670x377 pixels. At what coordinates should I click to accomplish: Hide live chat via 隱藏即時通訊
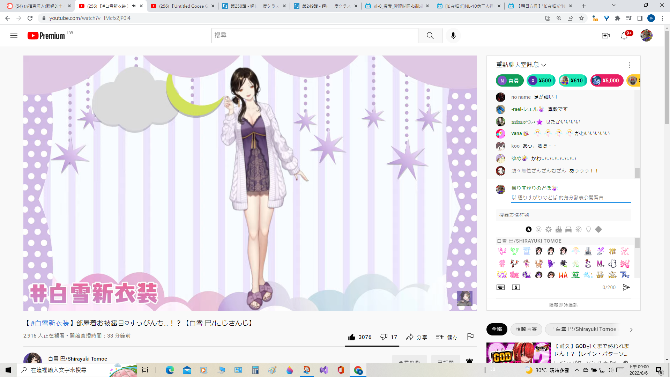[563, 305]
